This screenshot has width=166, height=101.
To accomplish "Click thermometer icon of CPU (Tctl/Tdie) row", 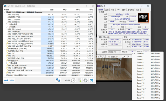I will [7, 15].
